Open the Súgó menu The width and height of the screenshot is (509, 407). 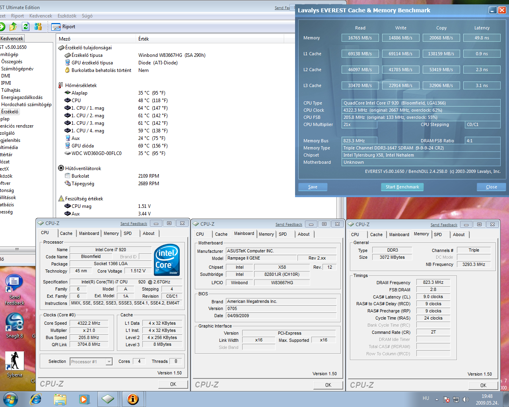coord(87,16)
